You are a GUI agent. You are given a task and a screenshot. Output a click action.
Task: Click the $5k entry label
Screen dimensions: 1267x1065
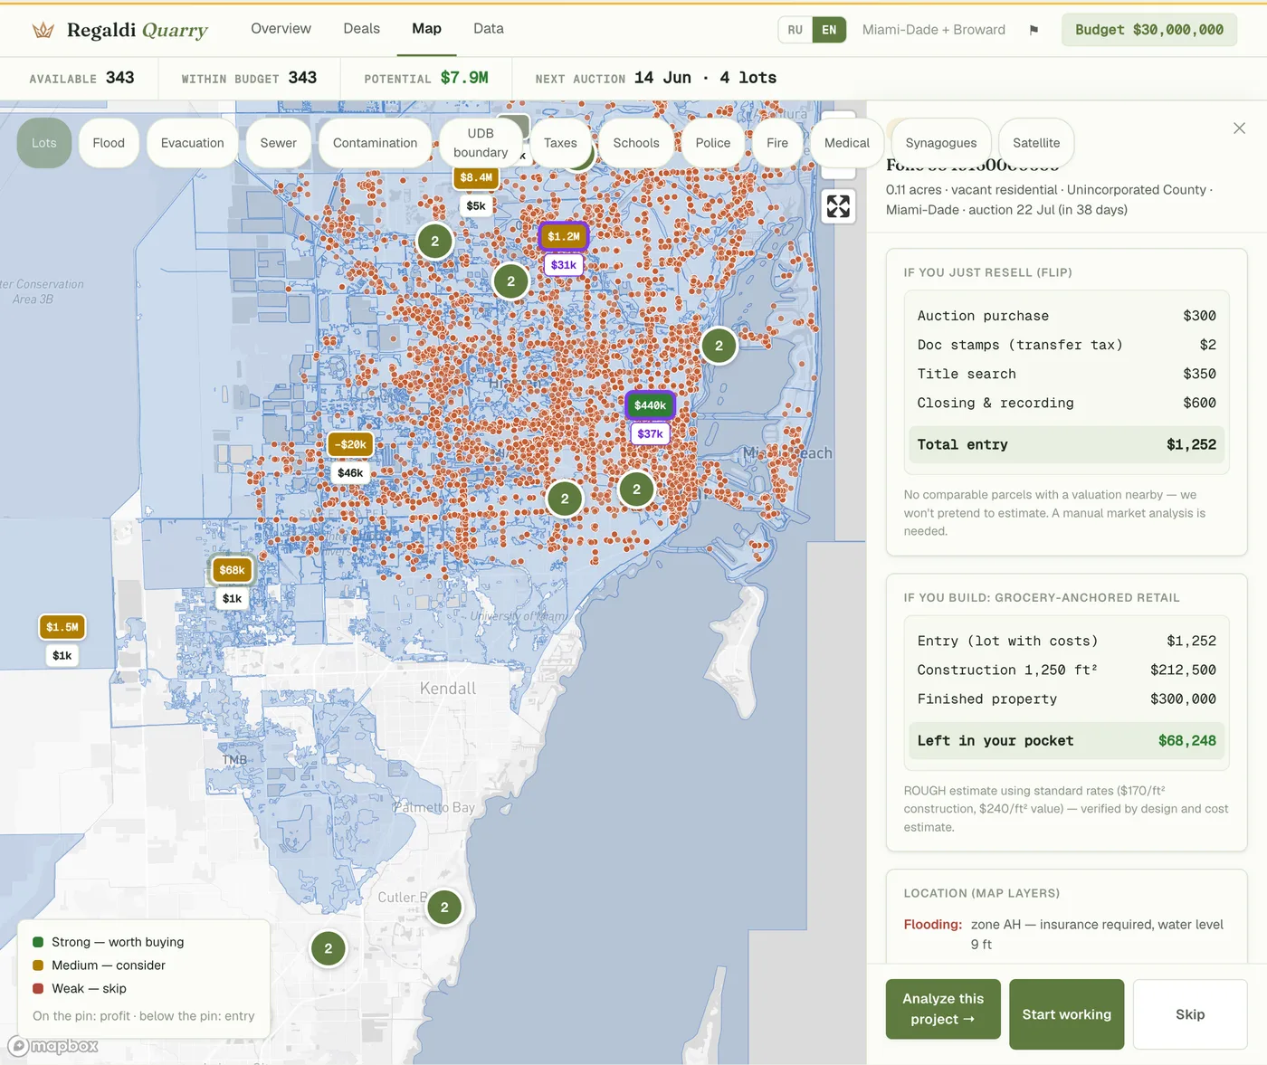476,205
